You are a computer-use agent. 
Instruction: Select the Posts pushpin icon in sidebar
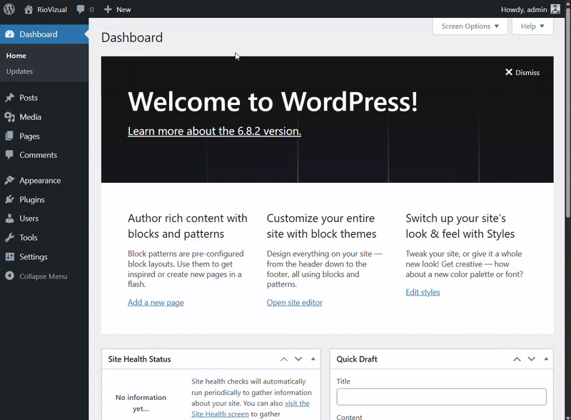click(10, 97)
